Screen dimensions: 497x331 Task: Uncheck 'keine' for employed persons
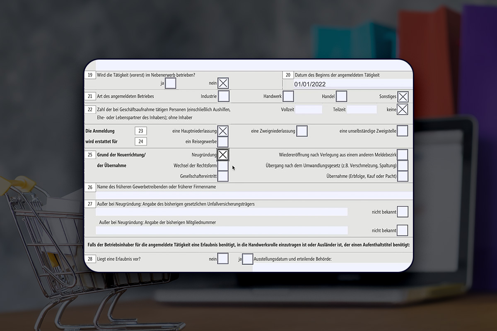(x=402, y=109)
